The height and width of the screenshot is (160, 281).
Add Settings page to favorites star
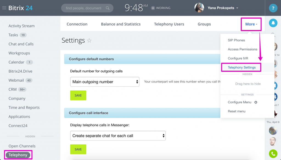tap(89, 40)
